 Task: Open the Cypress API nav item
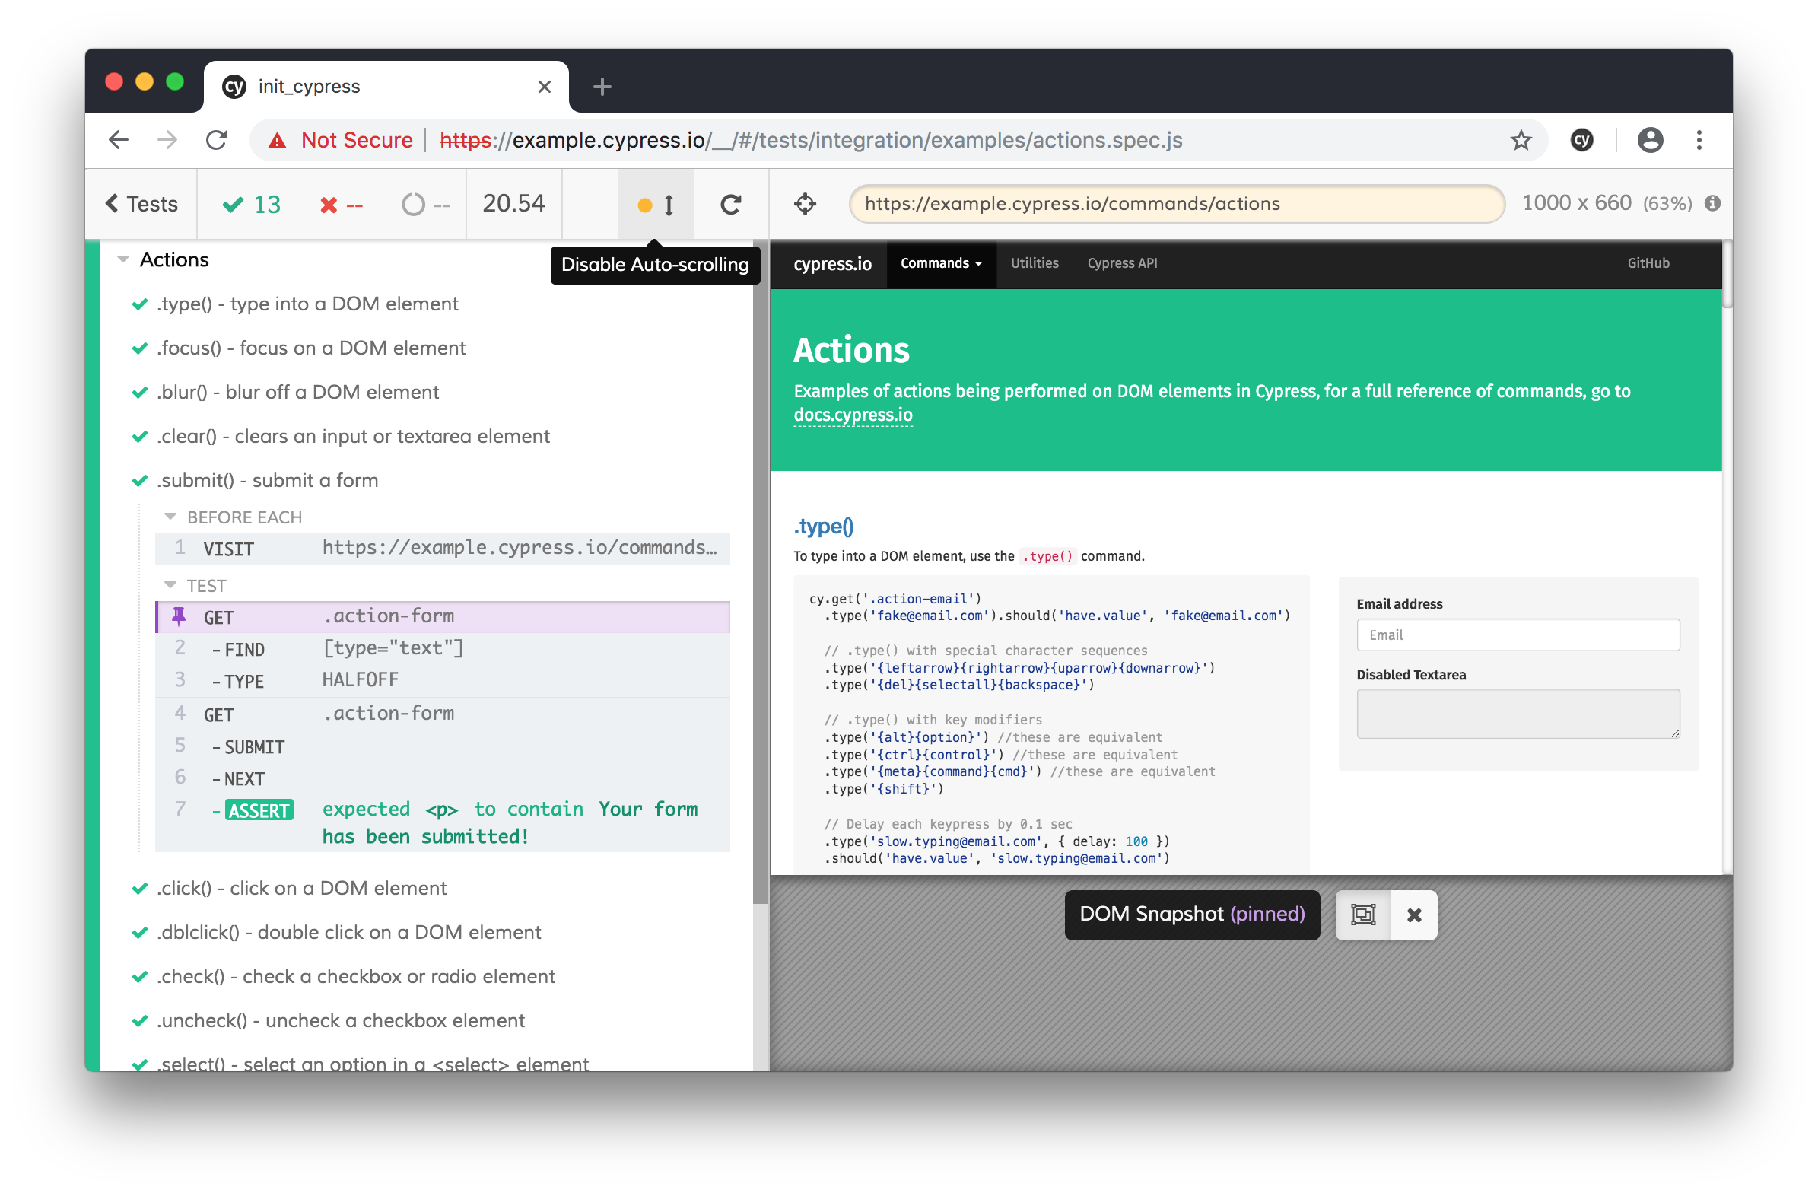pos(1122,264)
